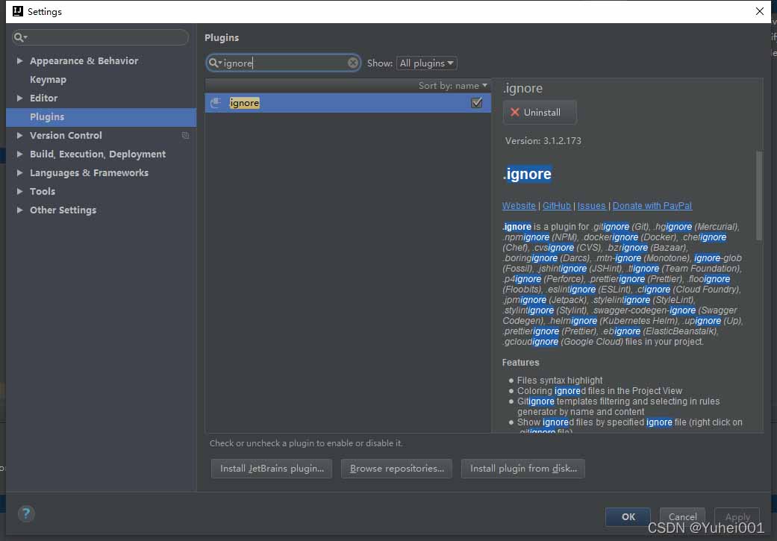777x541 pixels.
Task: Open the Issues link in the plugin description
Action: (x=592, y=206)
